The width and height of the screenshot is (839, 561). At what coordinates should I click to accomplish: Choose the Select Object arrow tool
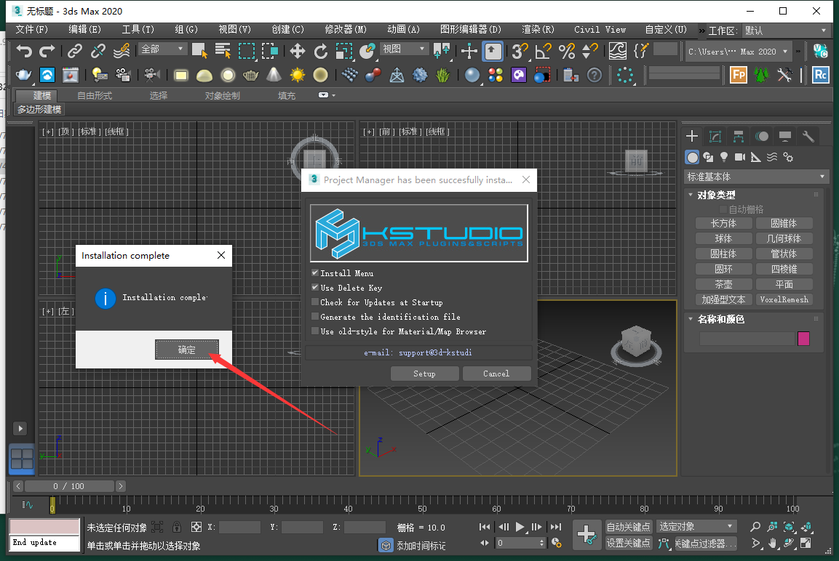[x=199, y=52]
